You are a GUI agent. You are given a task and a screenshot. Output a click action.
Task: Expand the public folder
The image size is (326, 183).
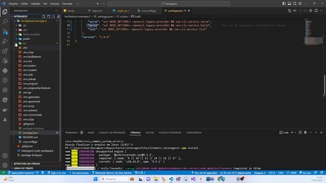(16, 39)
